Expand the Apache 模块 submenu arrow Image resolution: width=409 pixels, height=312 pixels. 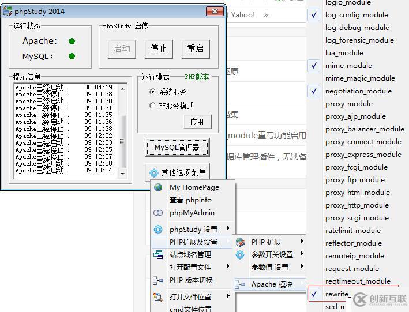pos(302,283)
